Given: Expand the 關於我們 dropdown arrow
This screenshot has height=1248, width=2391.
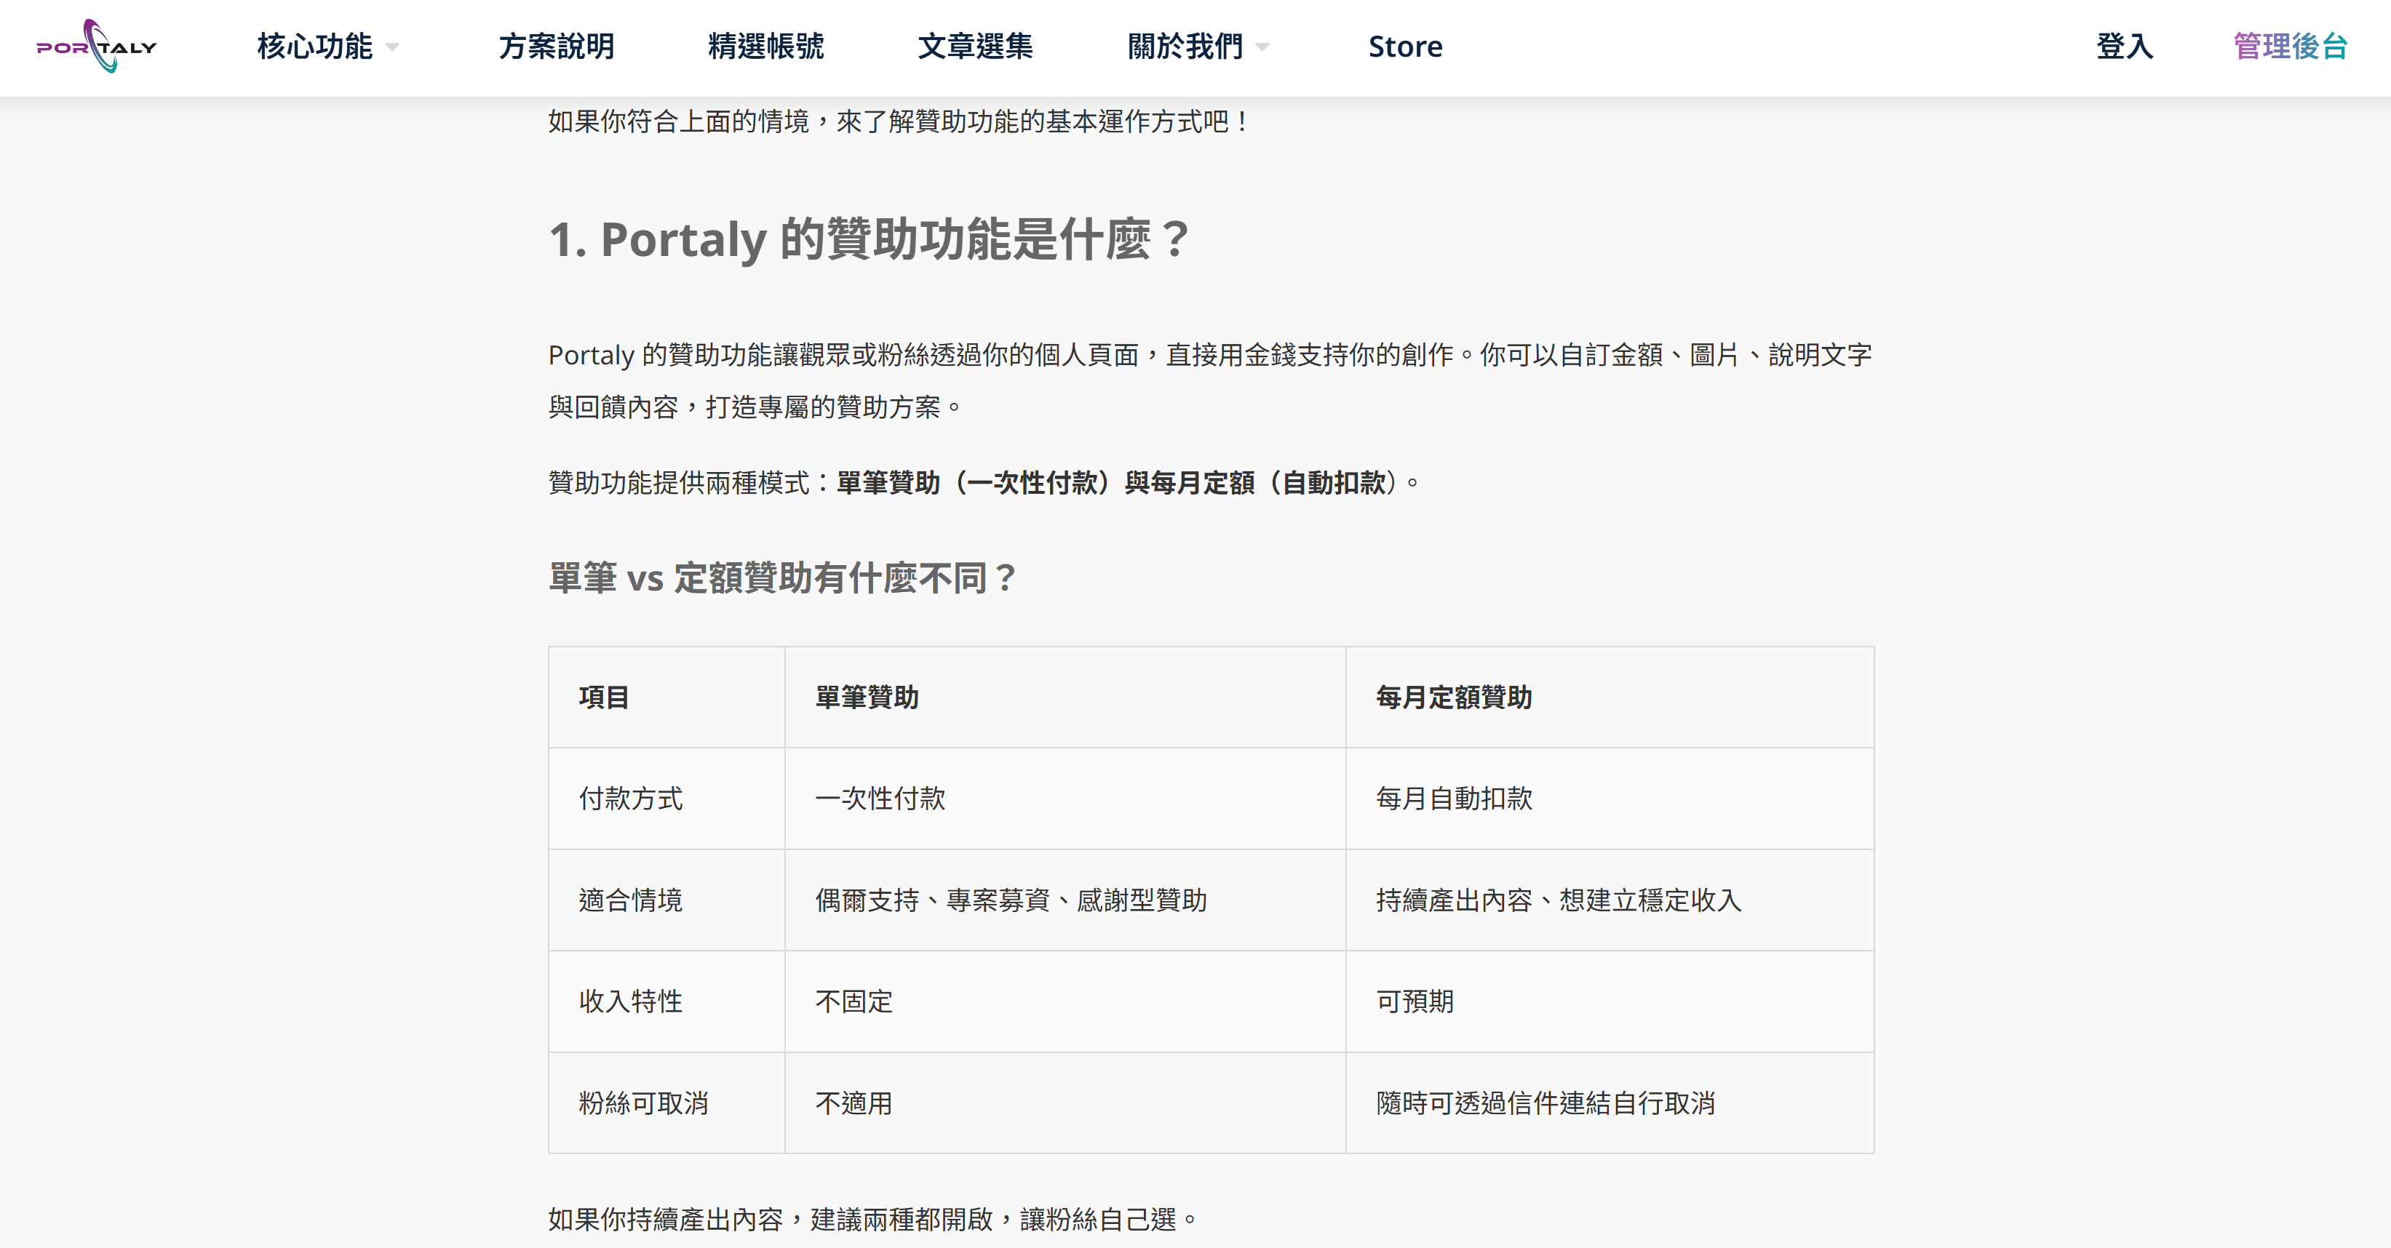Looking at the screenshot, I should 1262,47.
